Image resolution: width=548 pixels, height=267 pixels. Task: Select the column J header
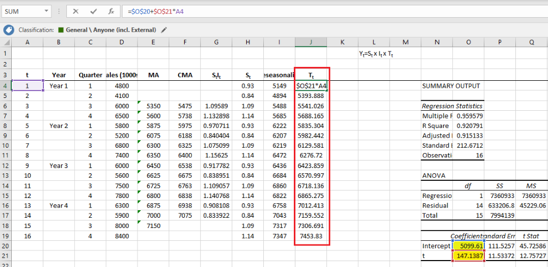311,43
